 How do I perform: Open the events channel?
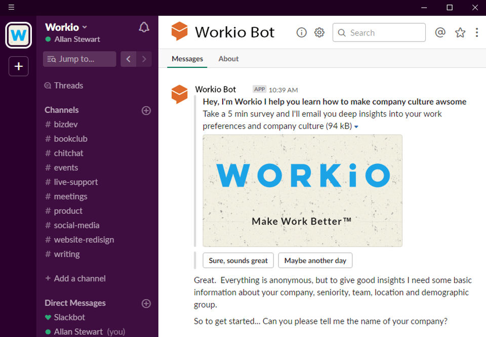61,167
